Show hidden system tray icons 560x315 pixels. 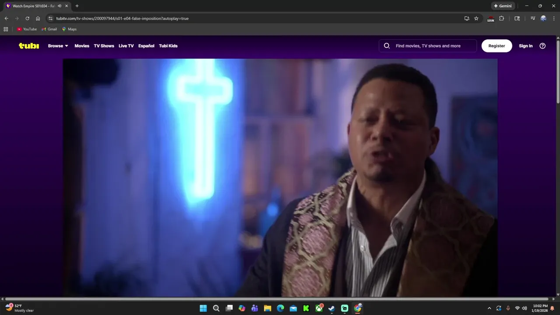pos(489,308)
